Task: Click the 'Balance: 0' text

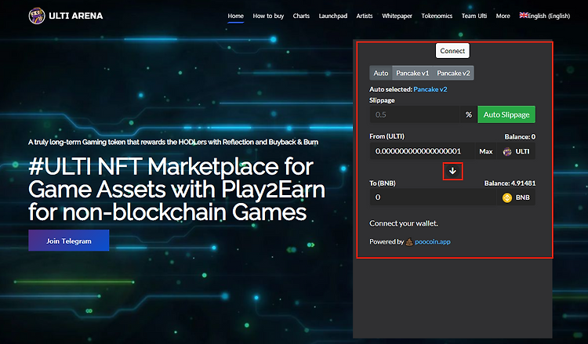Action: pos(520,136)
